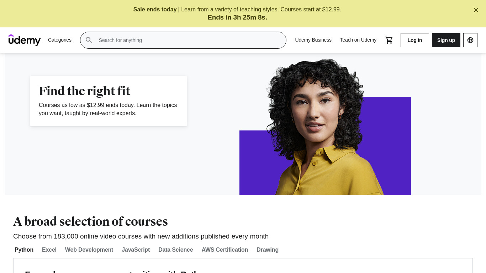Click the search magnifier icon
Image resolution: width=486 pixels, height=273 pixels.
point(89,40)
